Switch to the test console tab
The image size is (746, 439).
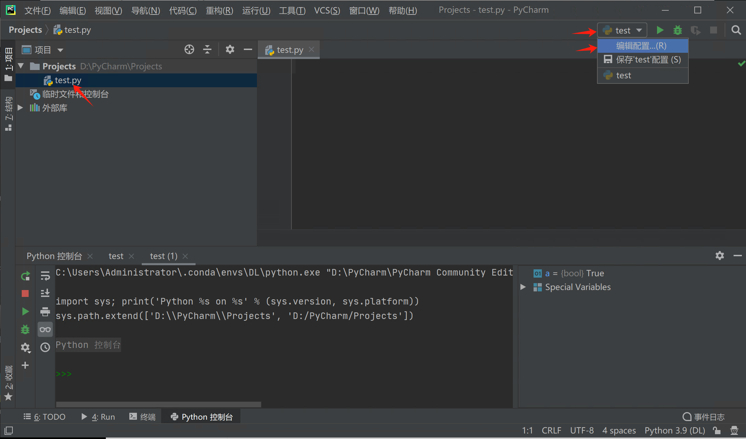click(x=116, y=256)
